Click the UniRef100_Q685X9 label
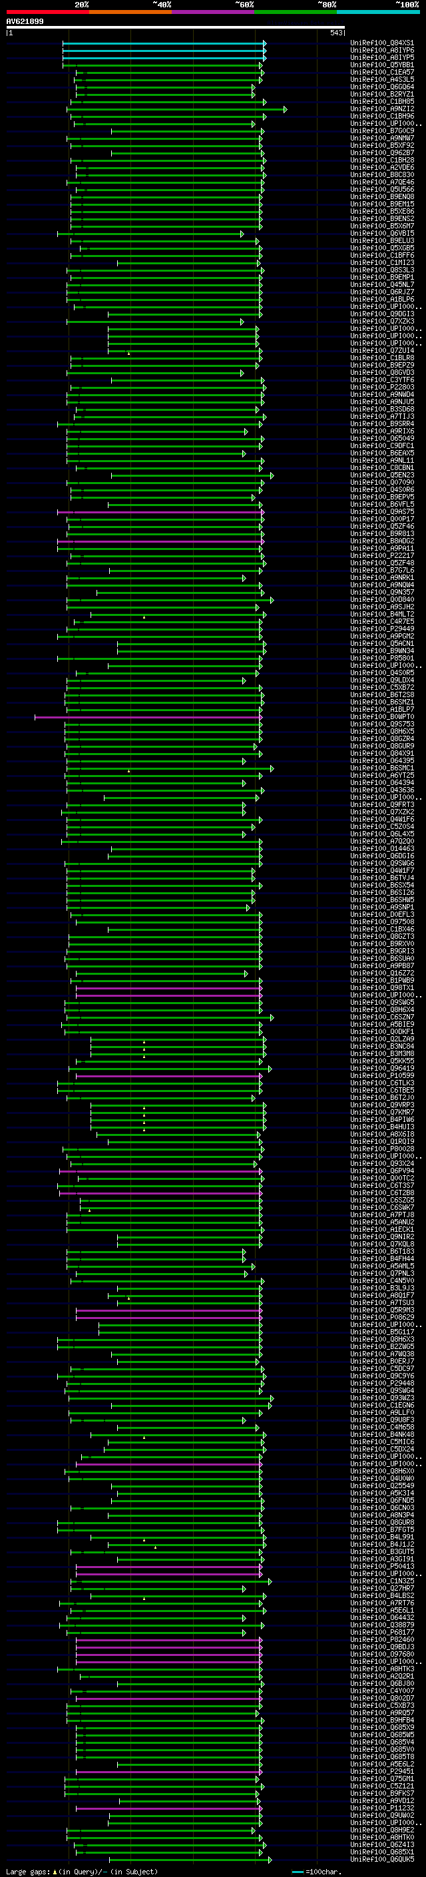 click(x=382, y=1727)
